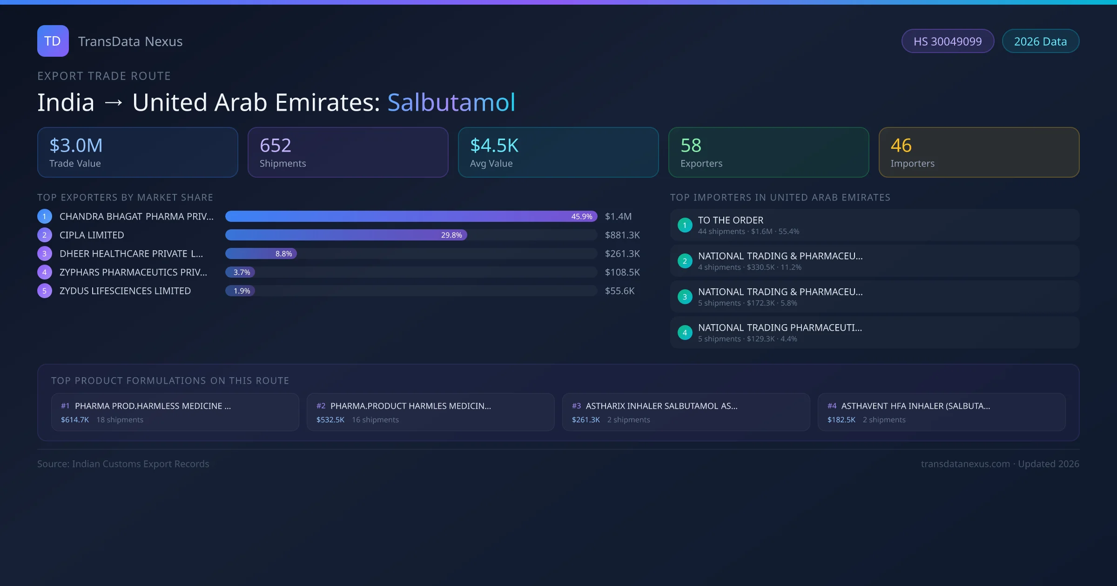The image size is (1117, 586).
Task: Select the 46 Importers stat card
Action: 979,152
